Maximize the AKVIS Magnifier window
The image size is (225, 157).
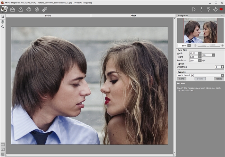(x=216, y=3)
